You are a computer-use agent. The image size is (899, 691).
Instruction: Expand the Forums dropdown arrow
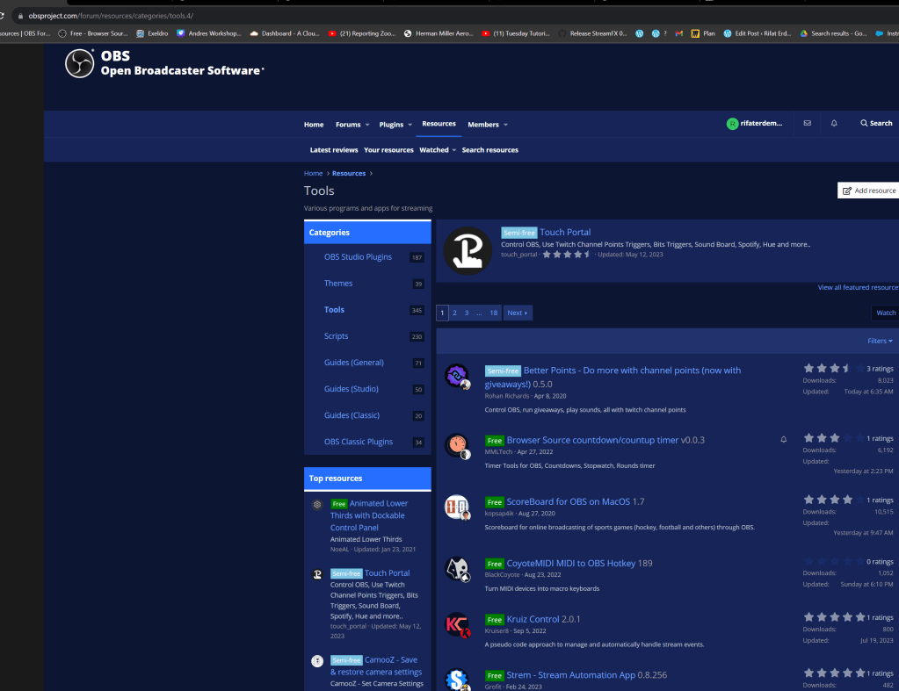click(367, 125)
